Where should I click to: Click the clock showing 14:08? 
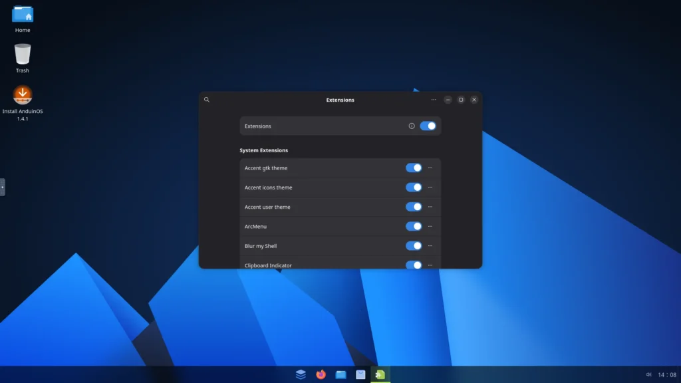pyautogui.click(x=666, y=374)
